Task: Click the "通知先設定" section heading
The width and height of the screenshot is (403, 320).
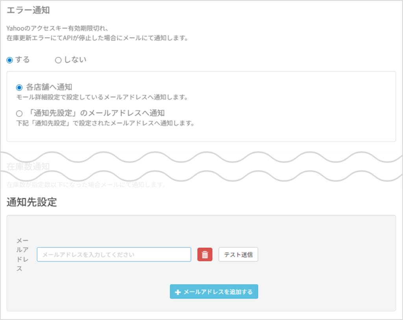Action: tap(32, 202)
